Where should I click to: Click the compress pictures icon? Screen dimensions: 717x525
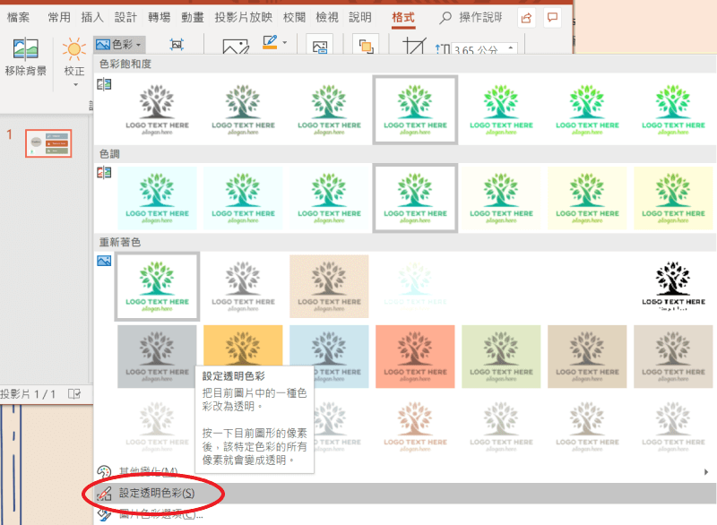[x=177, y=44]
